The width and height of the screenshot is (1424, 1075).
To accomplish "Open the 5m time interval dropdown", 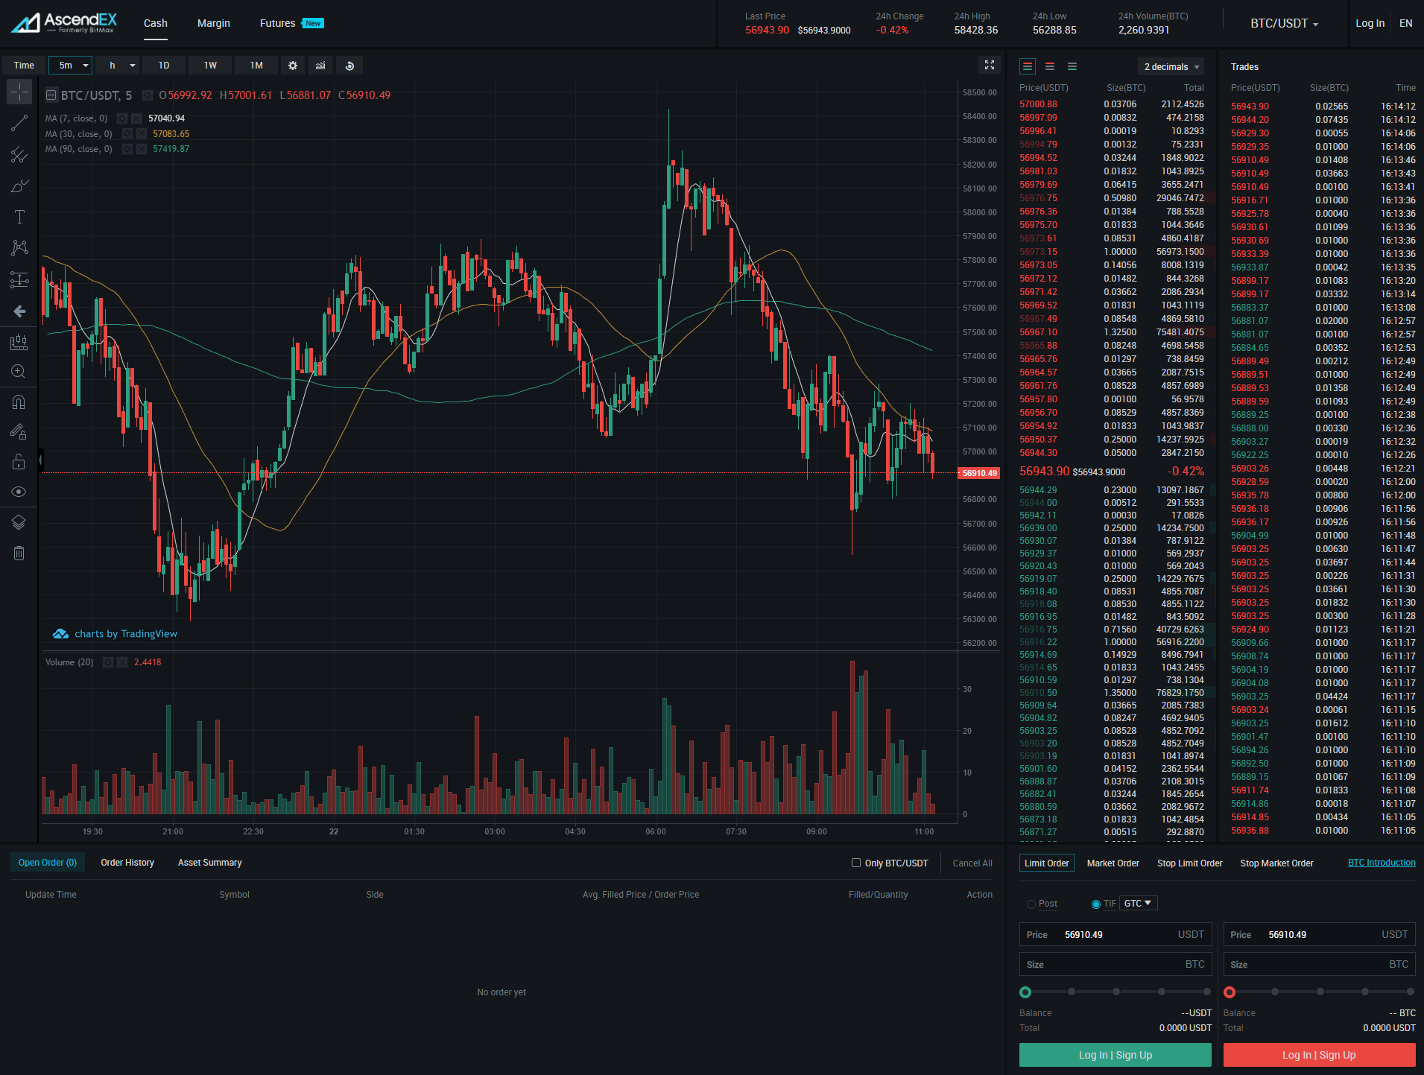I will (71, 66).
